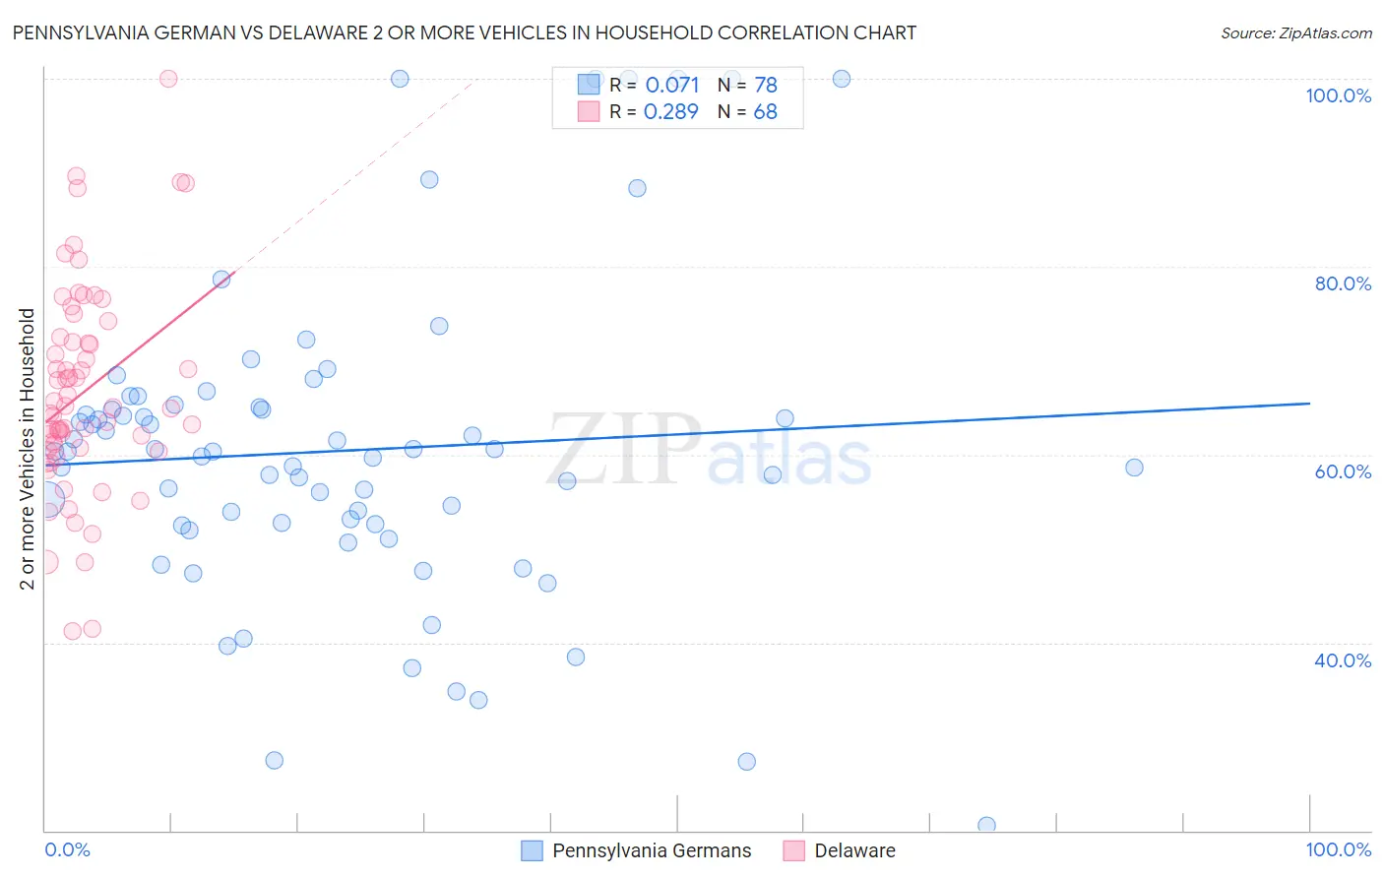Screen dimensions: 1384x878
Task: Click the pink R = 0.289 legend square
Action: (x=589, y=111)
